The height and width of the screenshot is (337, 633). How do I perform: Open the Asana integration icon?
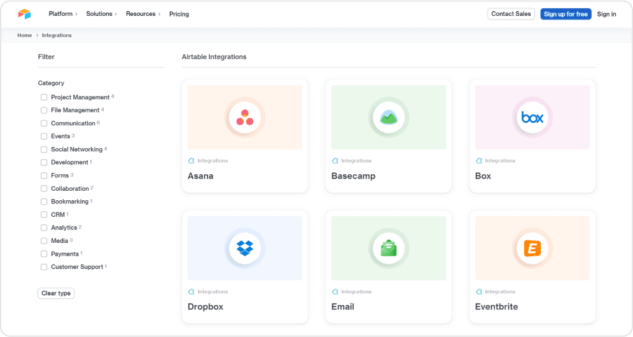click(x=245, y=118)
